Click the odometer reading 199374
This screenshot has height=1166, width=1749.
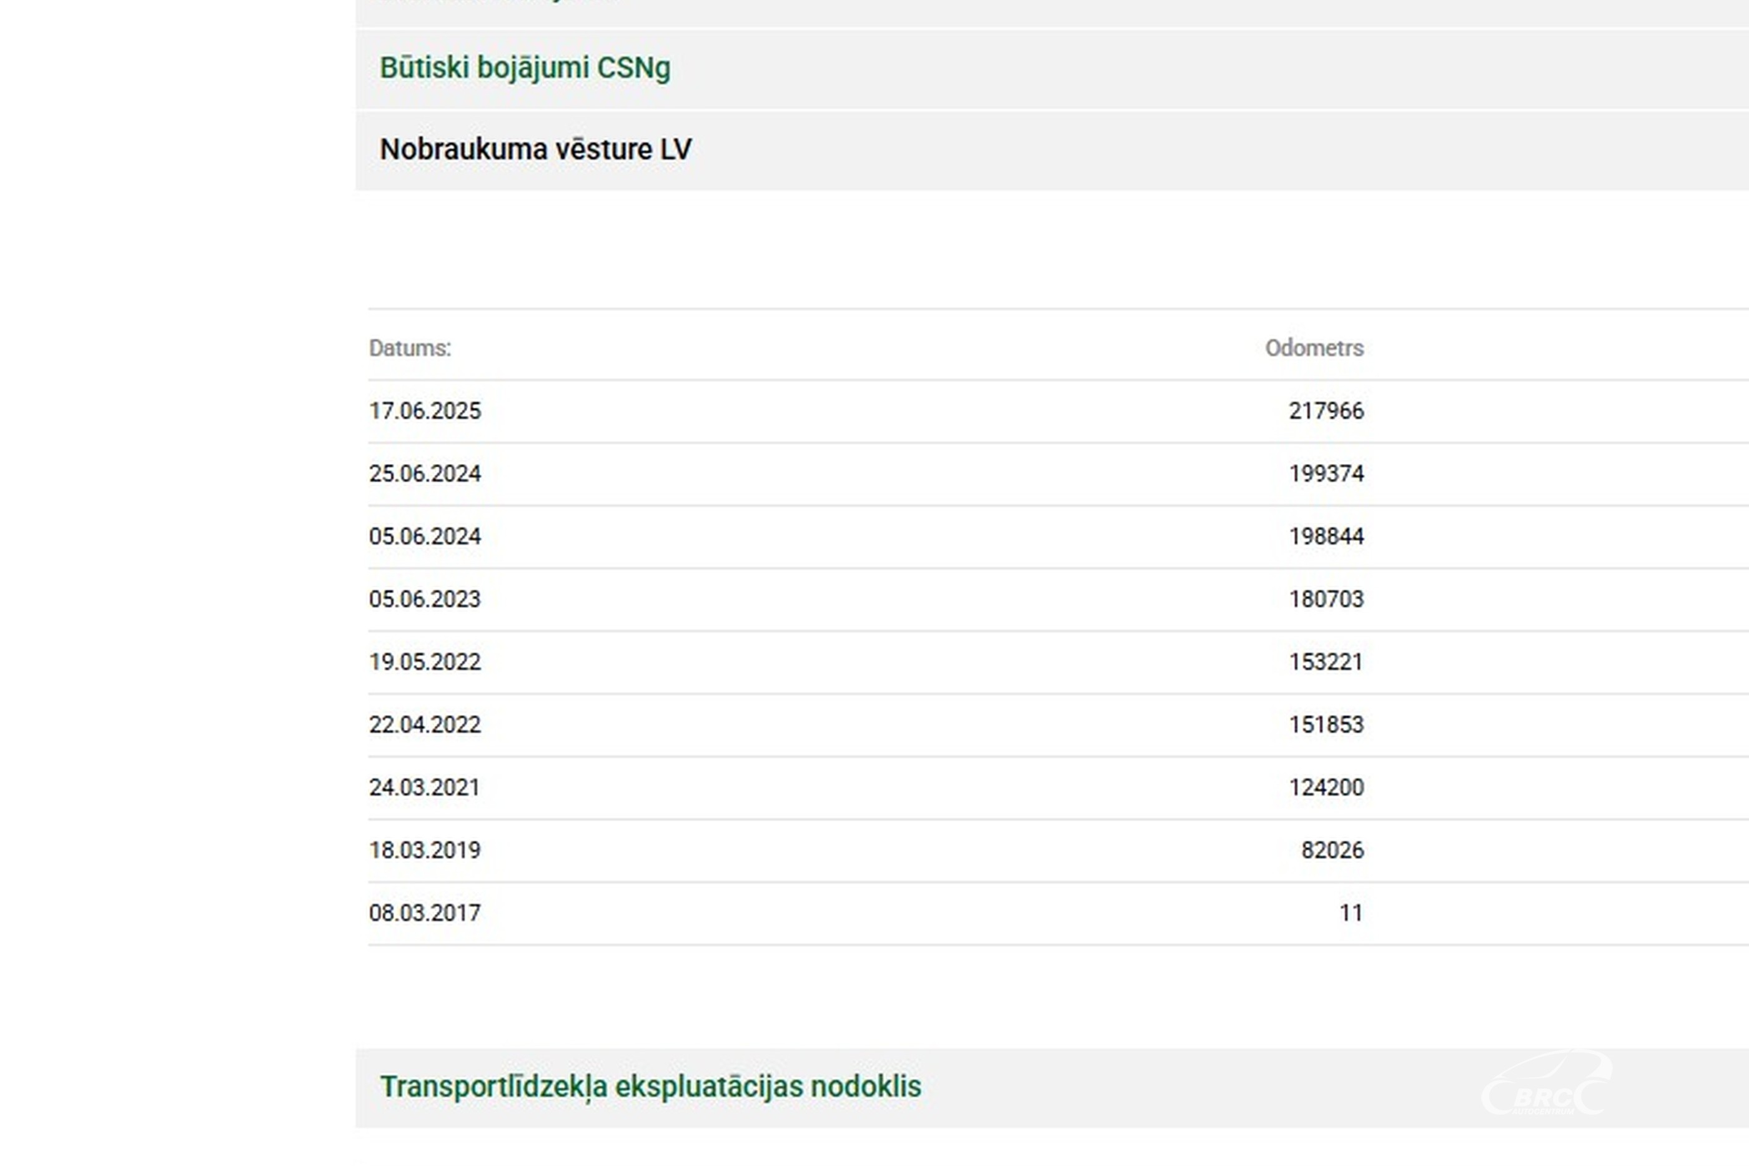coord(1326,473)
